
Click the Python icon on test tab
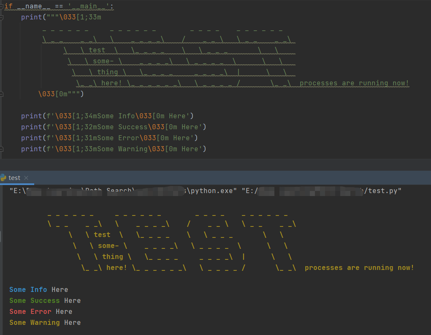[x=3, y=178]
